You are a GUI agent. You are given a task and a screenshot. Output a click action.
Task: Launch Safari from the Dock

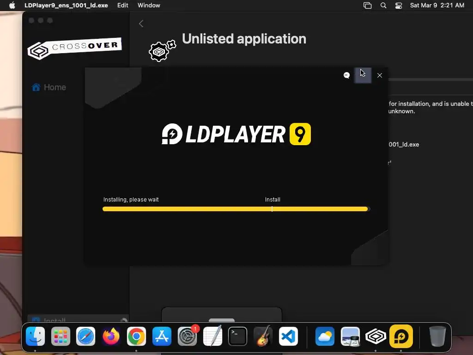click(x=85, y=336)
